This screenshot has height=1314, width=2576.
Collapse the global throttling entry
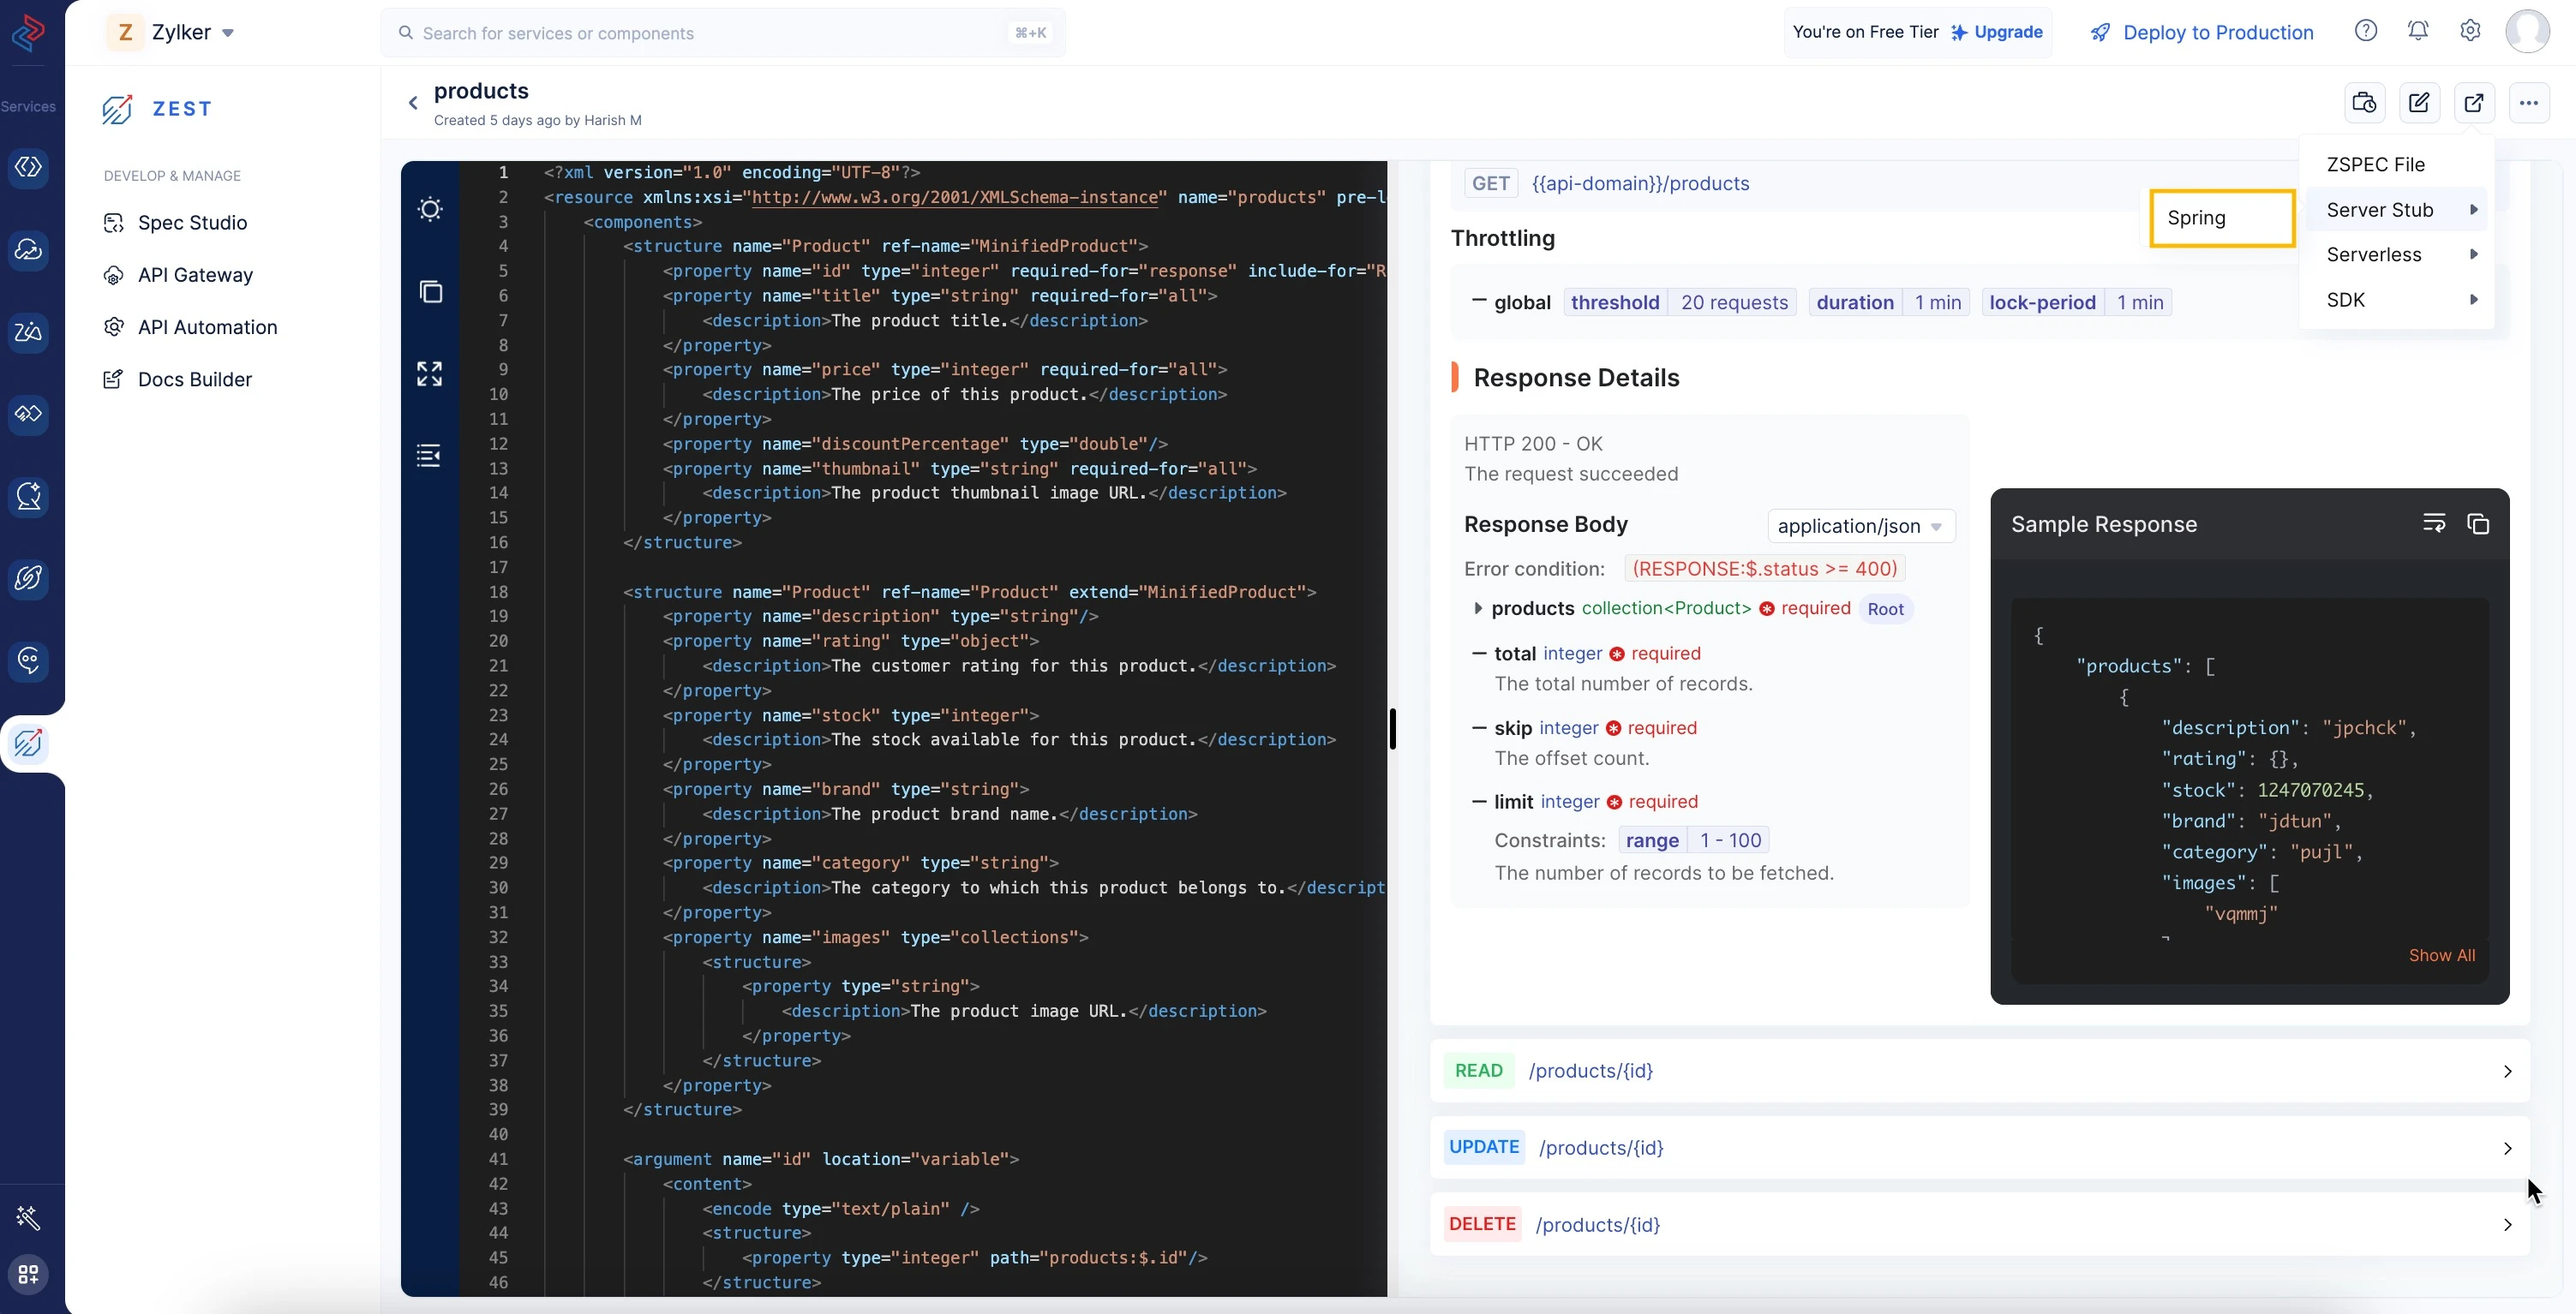pos(1479,302)
